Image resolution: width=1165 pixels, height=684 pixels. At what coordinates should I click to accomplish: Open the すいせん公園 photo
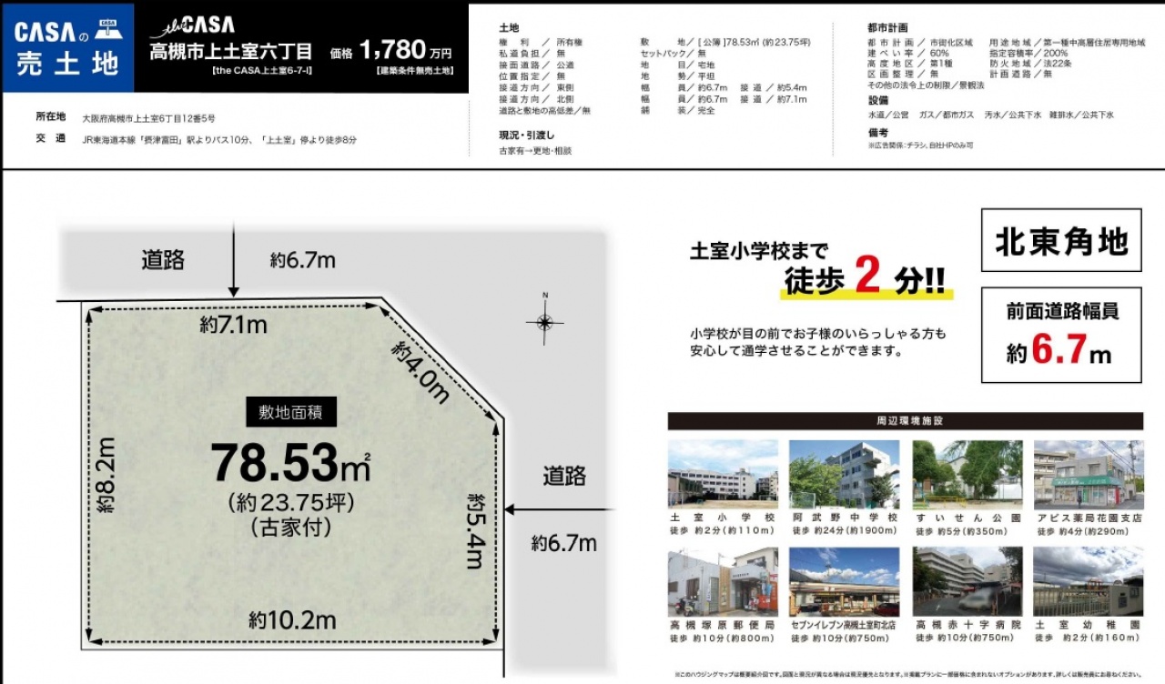click(967, 474)
